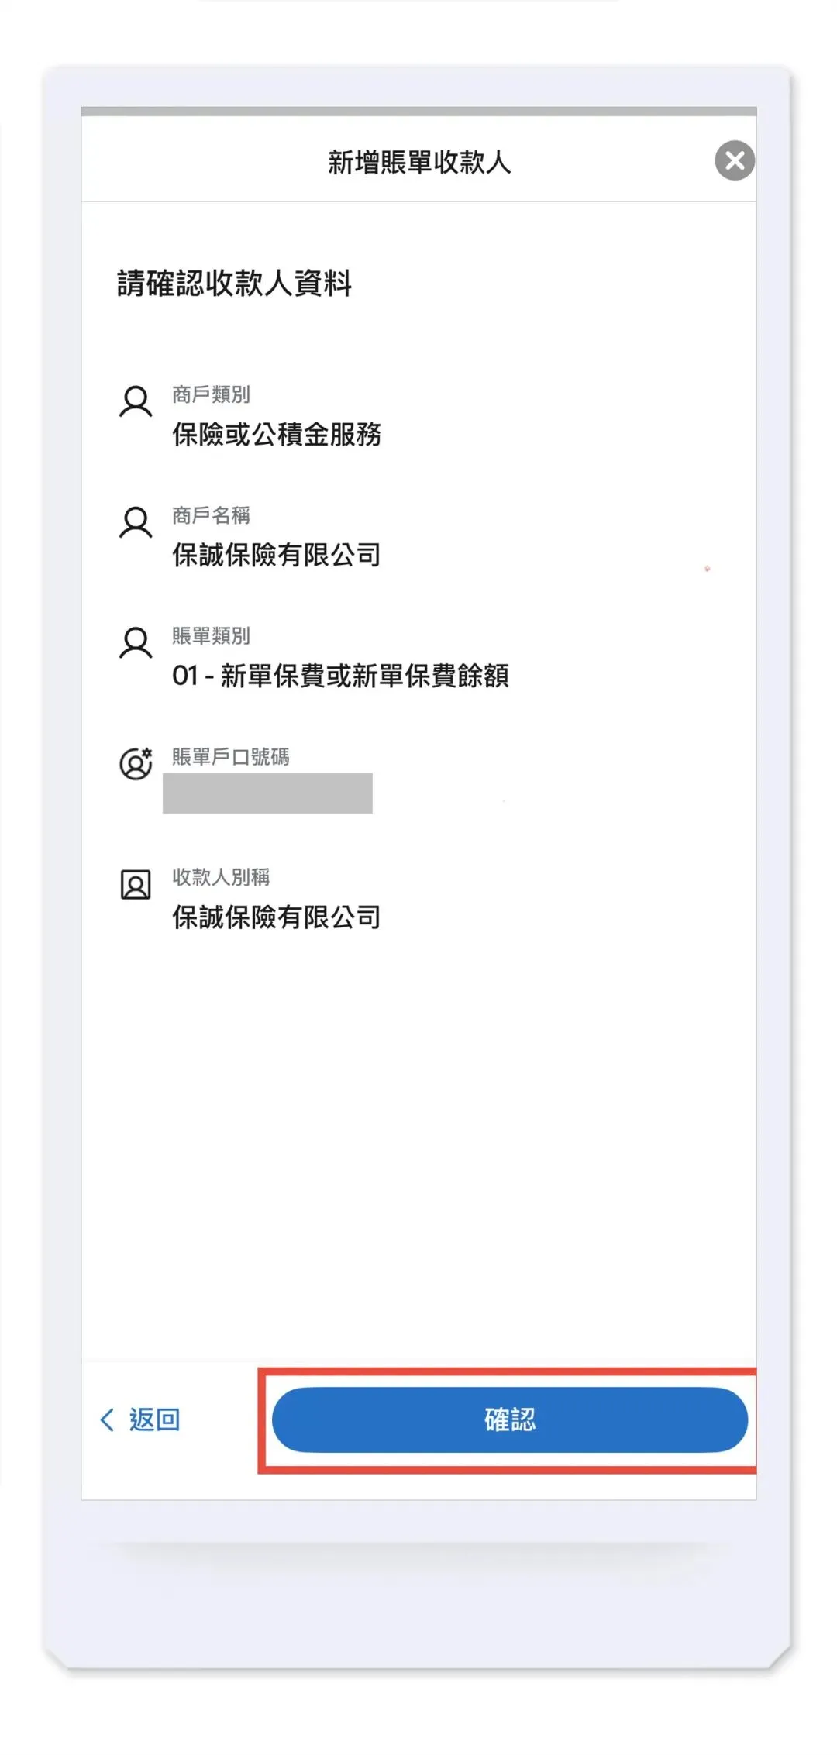Close the 新增賬單收款人 dialog
This screenshot has height=1755, width=837.
coord(734,160)
